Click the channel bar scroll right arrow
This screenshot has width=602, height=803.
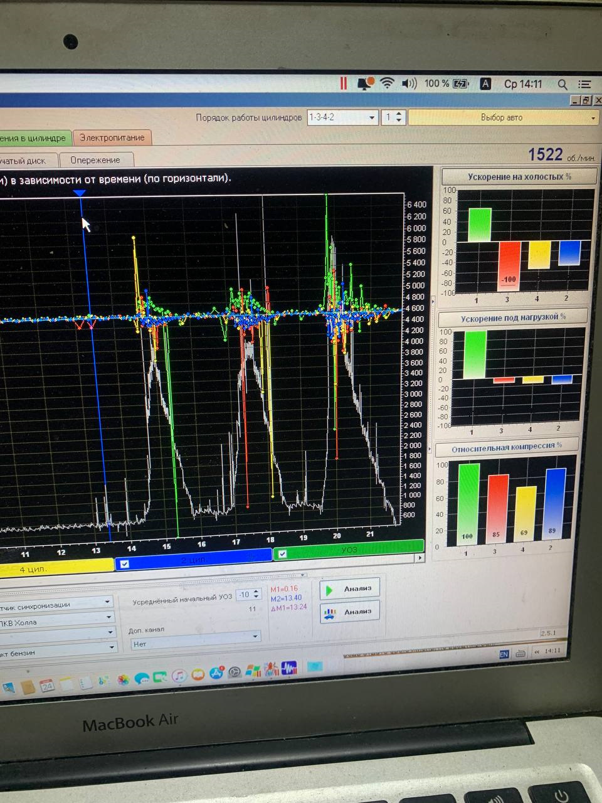point(420,557)
